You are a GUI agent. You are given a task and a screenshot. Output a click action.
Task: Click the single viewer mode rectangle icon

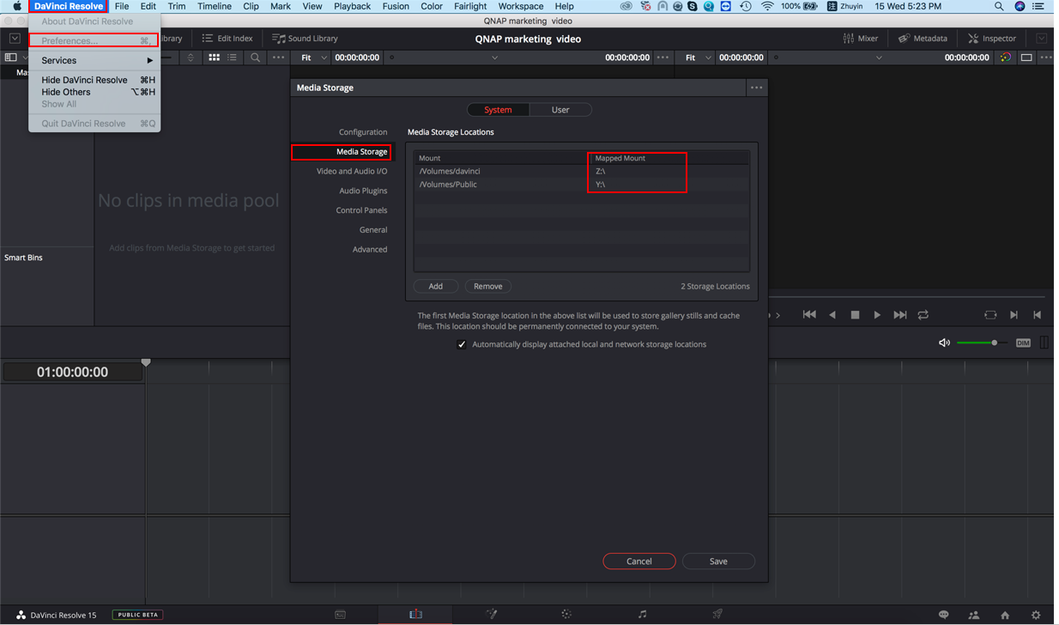1026,58
